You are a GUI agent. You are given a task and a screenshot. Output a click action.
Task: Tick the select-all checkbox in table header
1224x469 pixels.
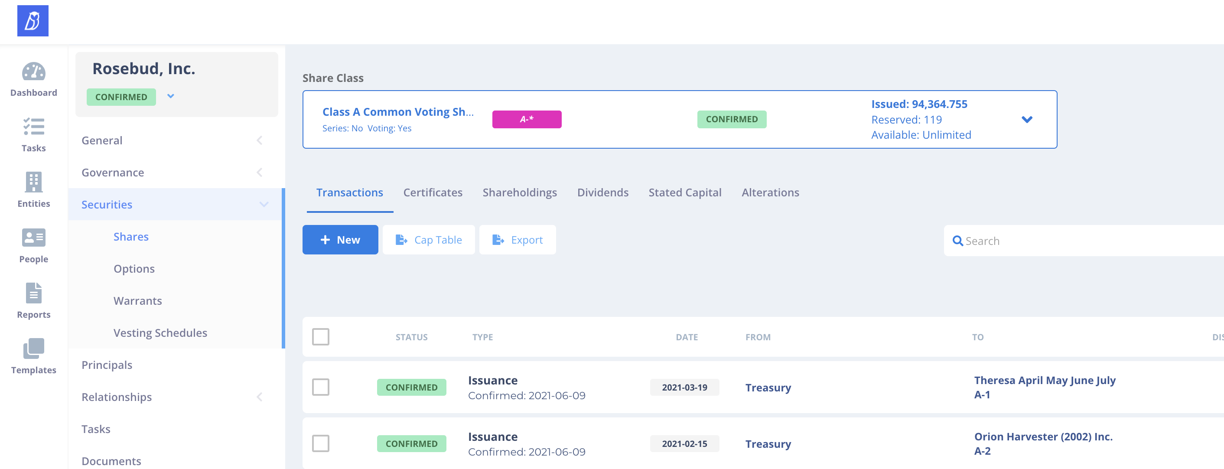click(321, 337)
